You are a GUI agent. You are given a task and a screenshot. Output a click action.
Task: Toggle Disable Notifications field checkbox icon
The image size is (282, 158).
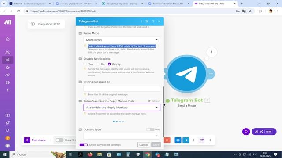coord(80,59)
